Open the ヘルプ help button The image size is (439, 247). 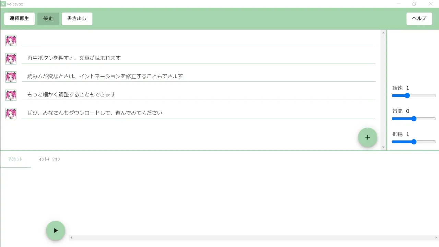[419, 19]
